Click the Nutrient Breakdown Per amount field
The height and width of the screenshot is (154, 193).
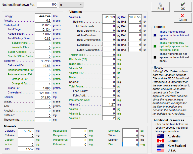47,5
